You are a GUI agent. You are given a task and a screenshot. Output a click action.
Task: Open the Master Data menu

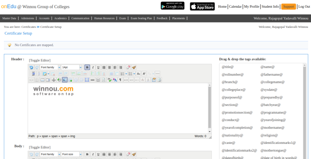(x=9, y=18)
